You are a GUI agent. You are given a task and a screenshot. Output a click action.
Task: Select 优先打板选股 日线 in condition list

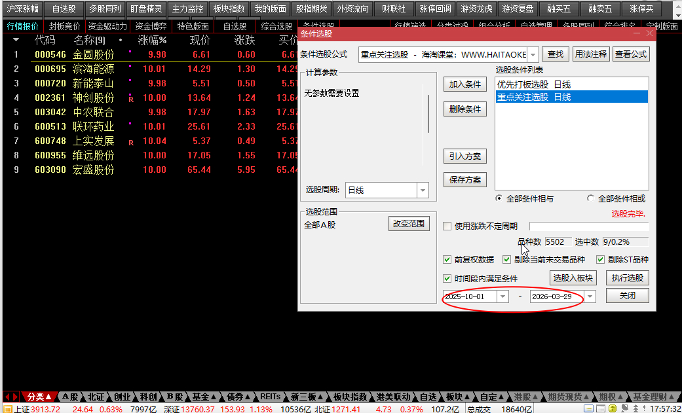(x=533, y=84)
